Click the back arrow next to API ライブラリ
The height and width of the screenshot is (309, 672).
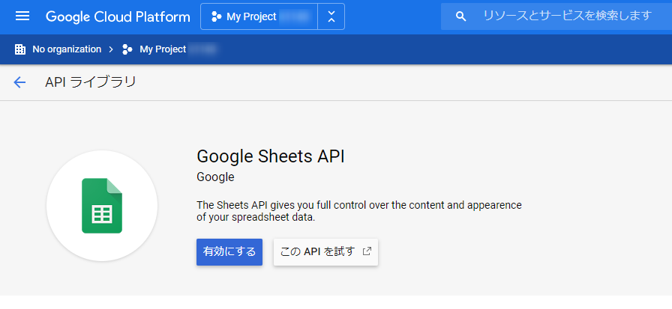[x=19, y=82]
